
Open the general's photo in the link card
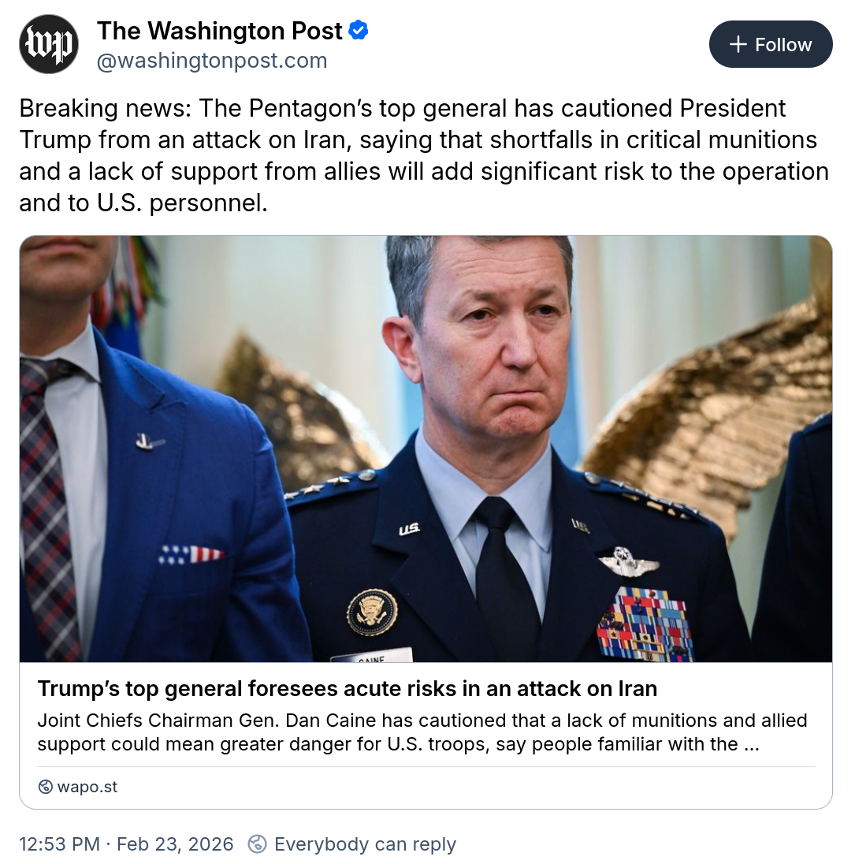click(426, 449)
